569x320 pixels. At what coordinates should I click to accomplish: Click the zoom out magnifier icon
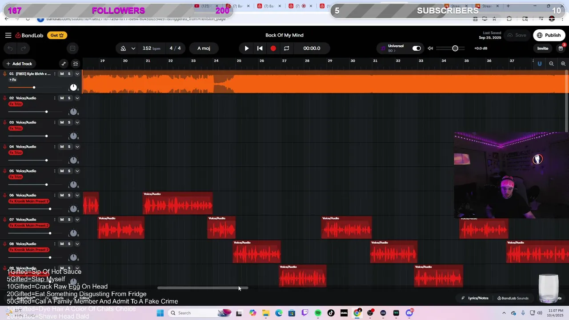[x=551, y=64]
